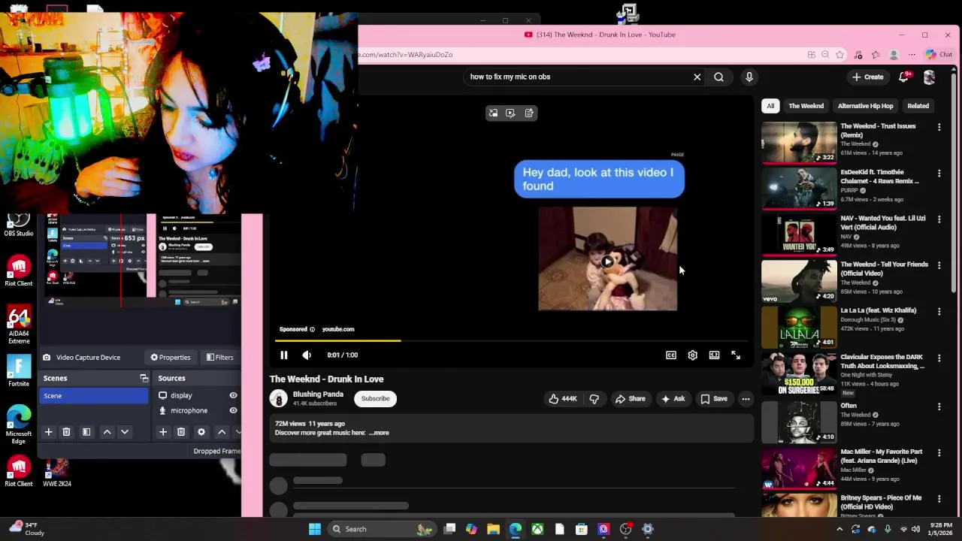Open Filters in OBS source toolbar

click(220, 358)
